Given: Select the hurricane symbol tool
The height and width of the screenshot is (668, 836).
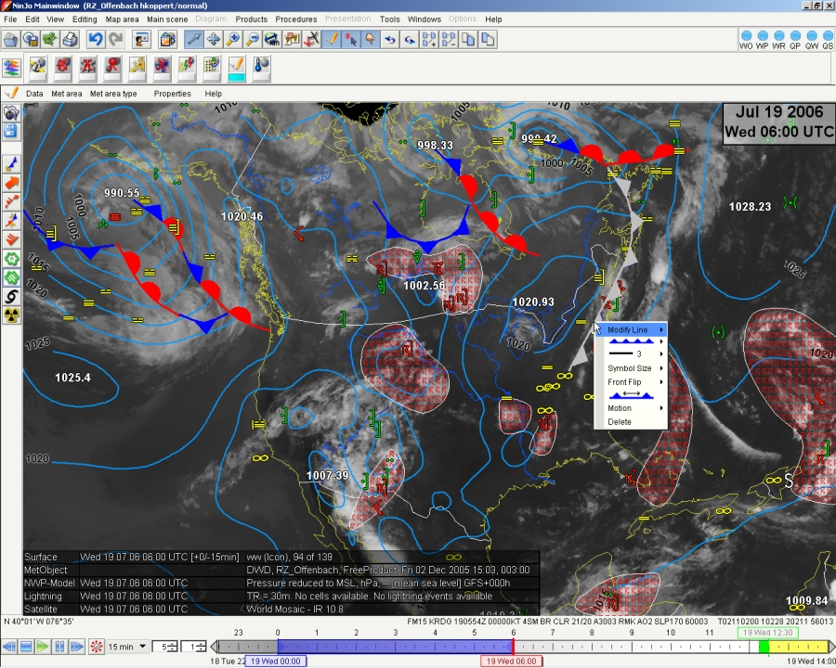Looking at the screenshot, I should 12,296.
